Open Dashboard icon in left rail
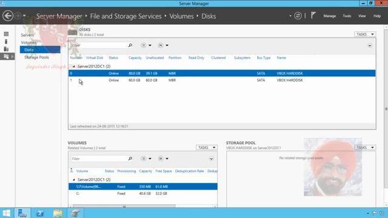This screenshot has height=218, width=388. [x=6, y=34]
